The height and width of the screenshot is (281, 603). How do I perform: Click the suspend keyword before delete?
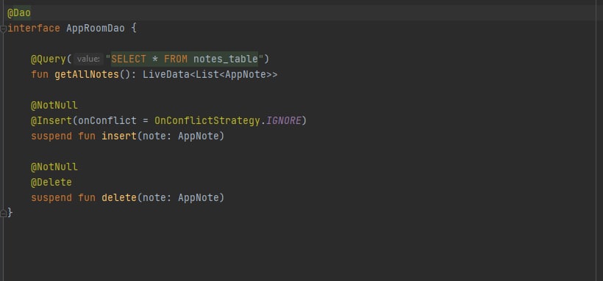point(51,197)
